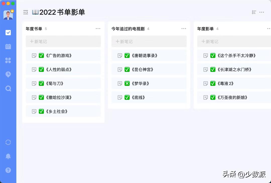Image resolution: width=271 pixels, height=183 pixels.
Task: Click the user avatar at sidebar top
Action: point(8,15)
